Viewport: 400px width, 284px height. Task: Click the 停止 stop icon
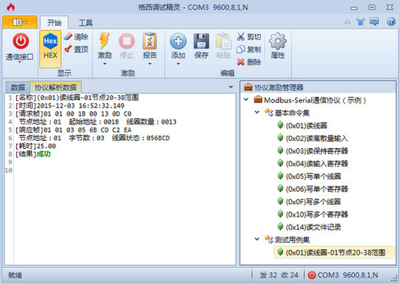[x=127, y=41]
